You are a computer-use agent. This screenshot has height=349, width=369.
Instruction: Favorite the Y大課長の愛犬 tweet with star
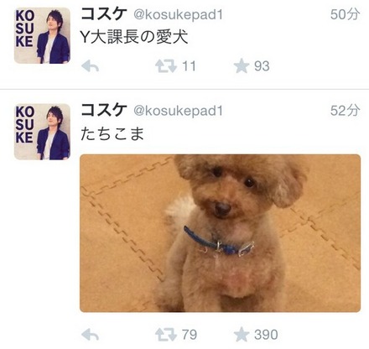pyautogui.click(x=242, y=66)
